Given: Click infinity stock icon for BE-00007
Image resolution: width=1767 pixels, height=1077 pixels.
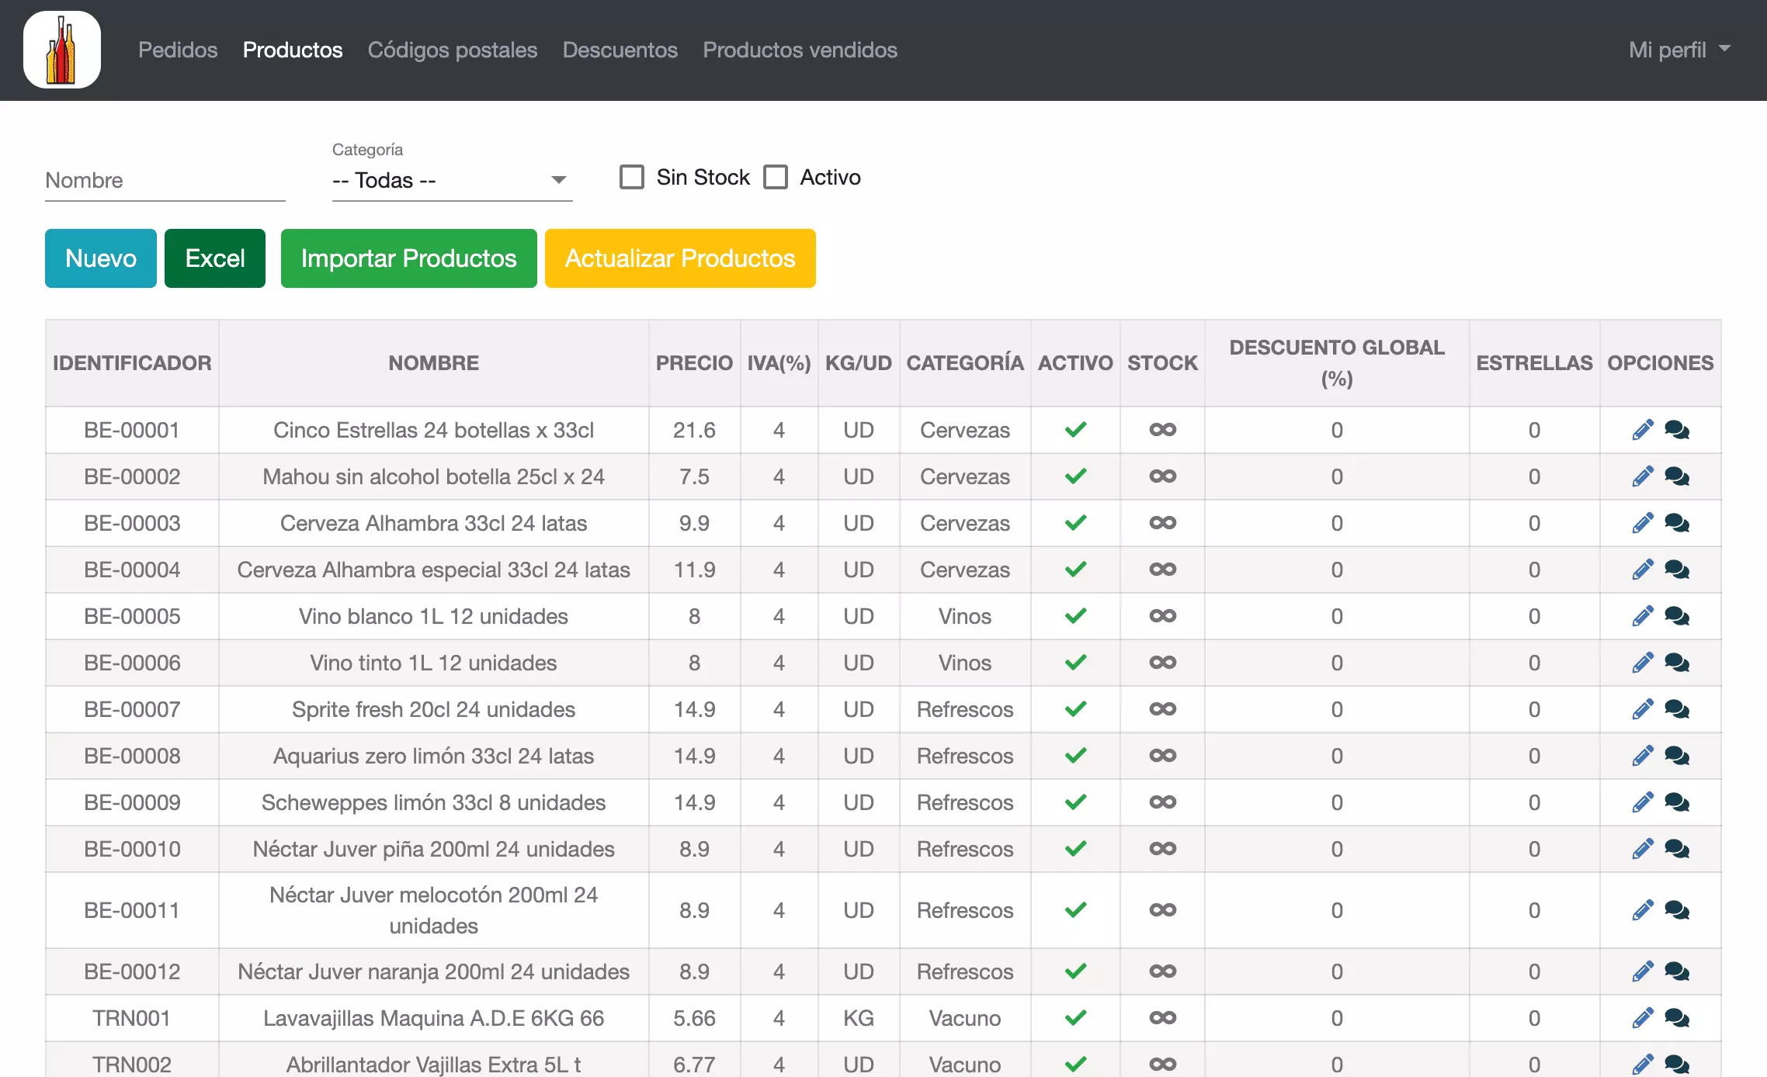Looking at the screenshot, I should [x=1163, y=709].
